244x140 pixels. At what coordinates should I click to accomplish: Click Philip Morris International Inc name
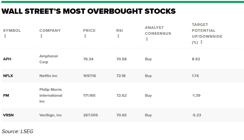click(51, 95)
